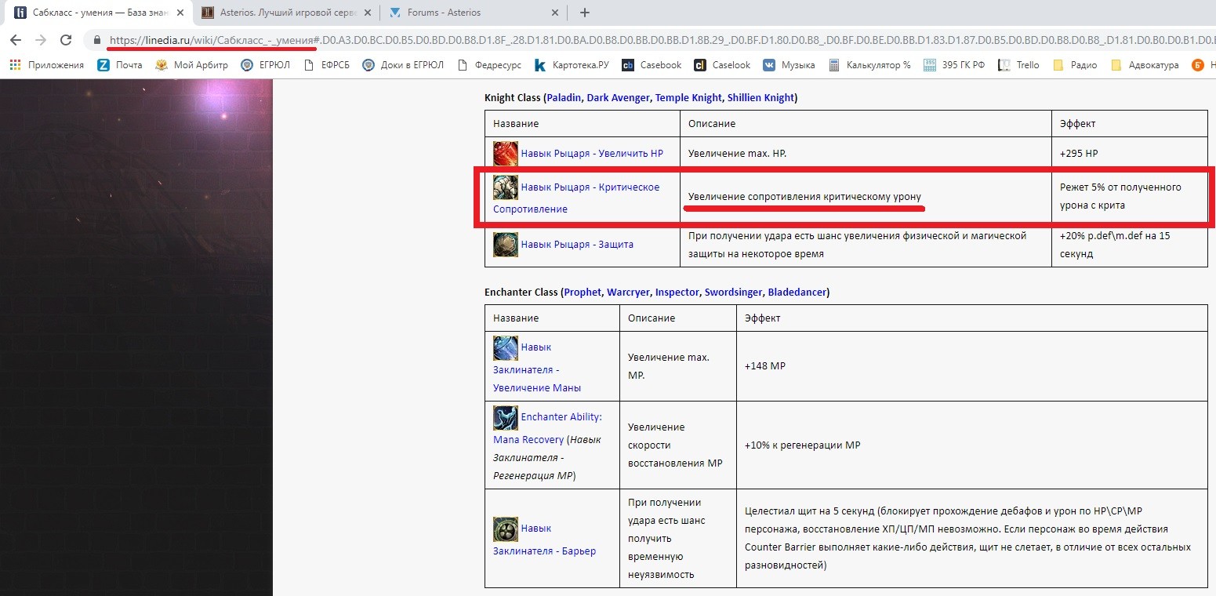This screenshot has height=596, width=1216.
Task: Open the Temple Knight class link
Action: point(688,97)
